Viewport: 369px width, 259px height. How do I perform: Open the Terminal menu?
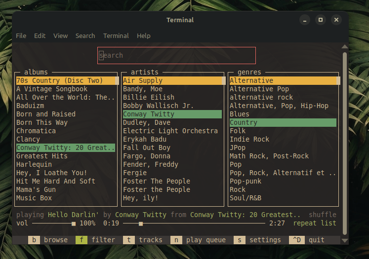pyautogui.click(x=116, y=36)
